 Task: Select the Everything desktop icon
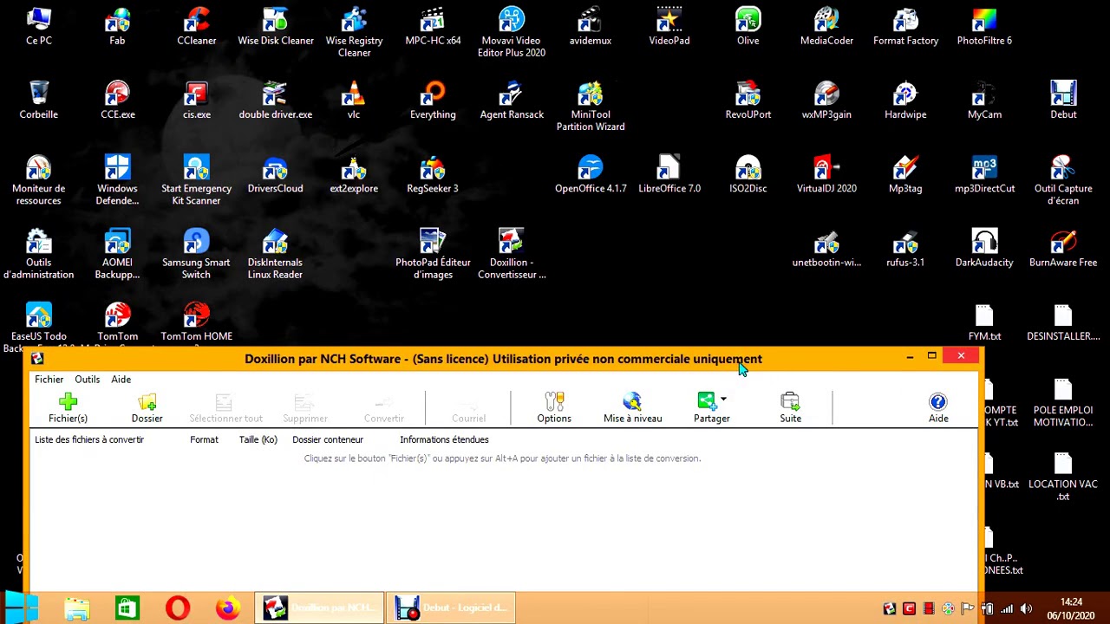[433, 100]
